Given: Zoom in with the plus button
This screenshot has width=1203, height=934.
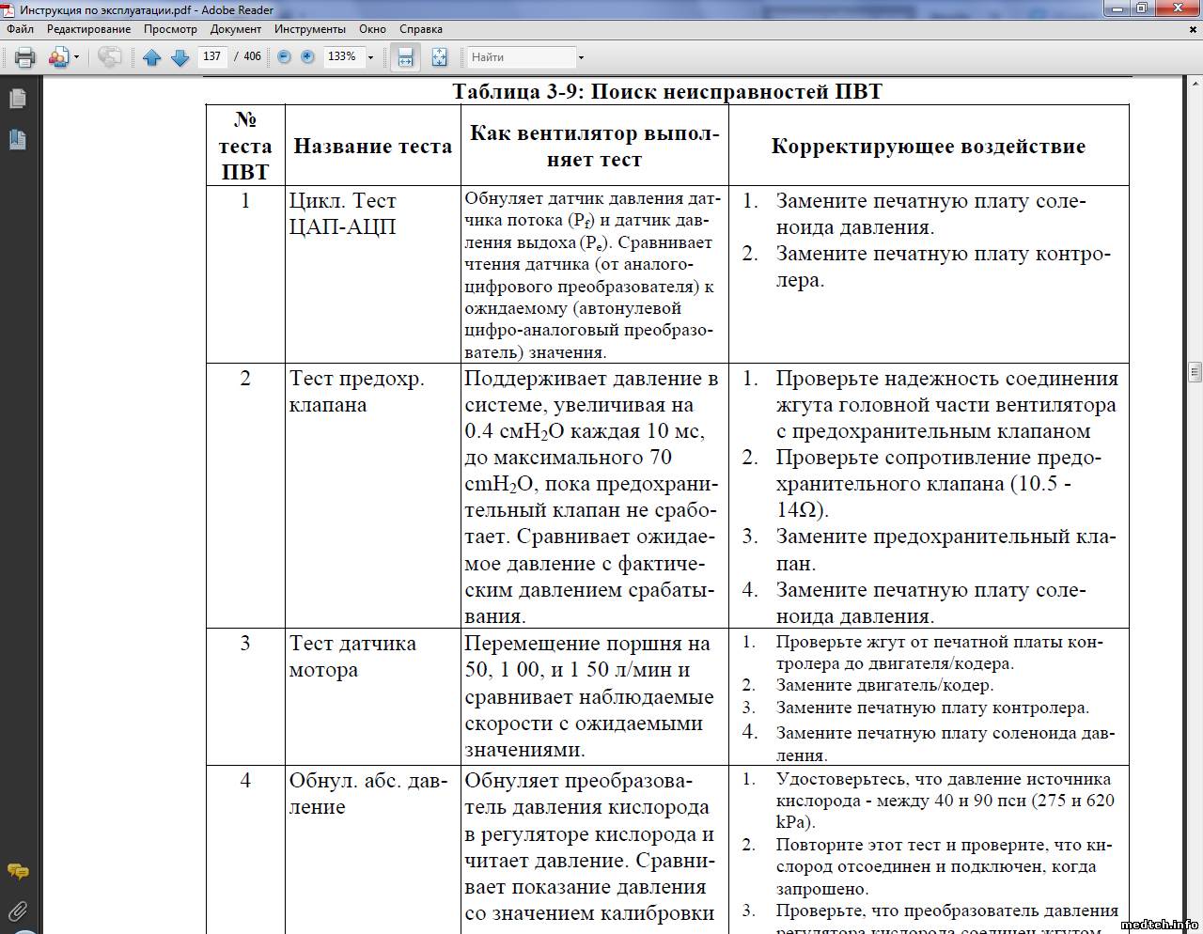Looking at the screenshot, I should (307, 57).
